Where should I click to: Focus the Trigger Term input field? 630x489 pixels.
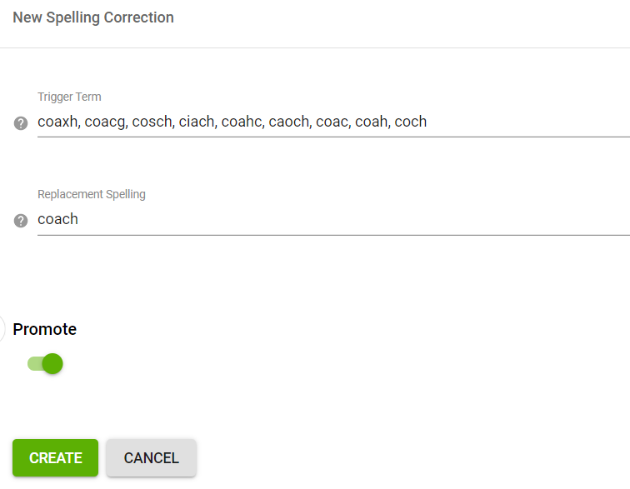point(333,122)
